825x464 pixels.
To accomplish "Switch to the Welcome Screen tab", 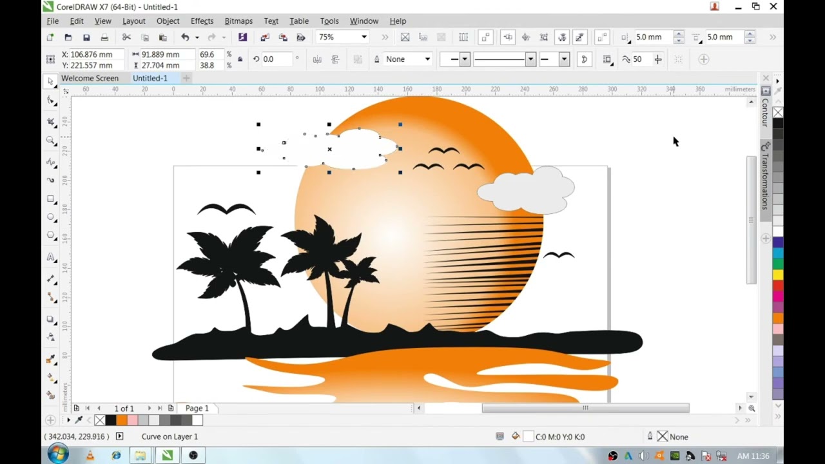I will point(90,78).
